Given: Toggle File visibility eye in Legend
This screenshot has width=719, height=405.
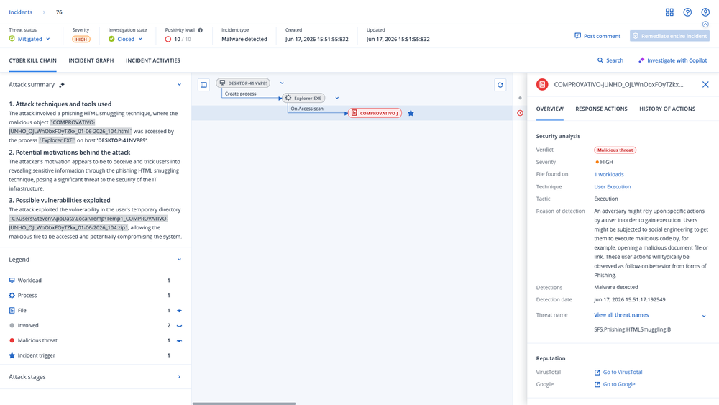Looking at the screenshot, I should coord(179,311).
